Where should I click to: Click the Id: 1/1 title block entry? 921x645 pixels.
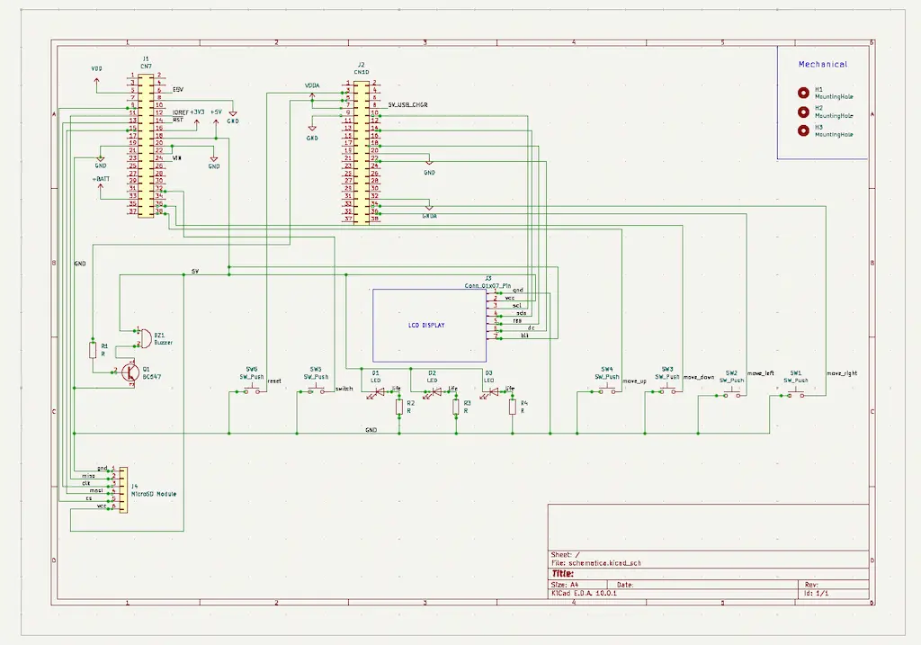tap(816, 594)
